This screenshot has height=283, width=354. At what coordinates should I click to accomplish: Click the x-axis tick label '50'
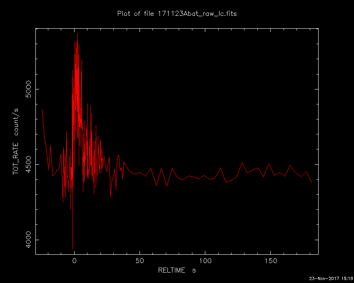tap(140, 261)
